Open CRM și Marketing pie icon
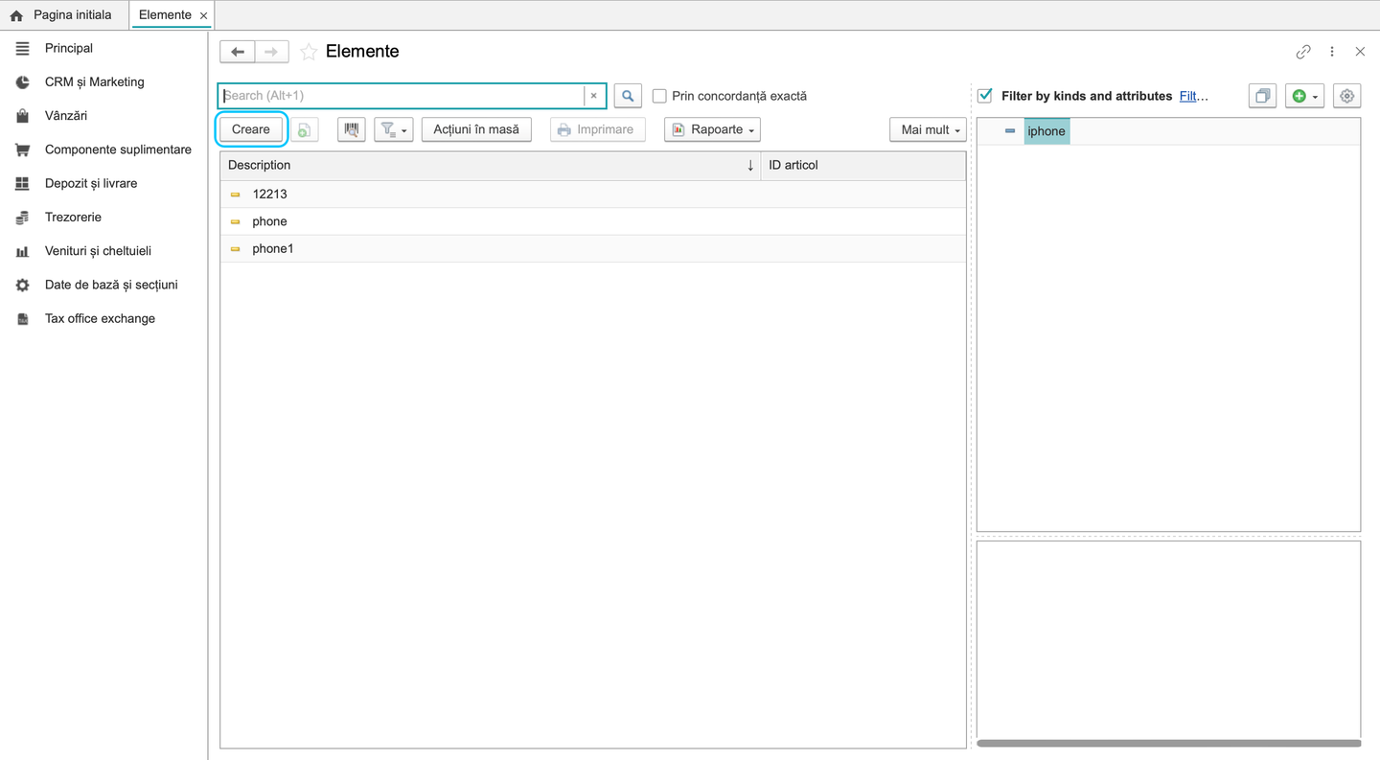Screen dimensions: 1380x760 22,82
